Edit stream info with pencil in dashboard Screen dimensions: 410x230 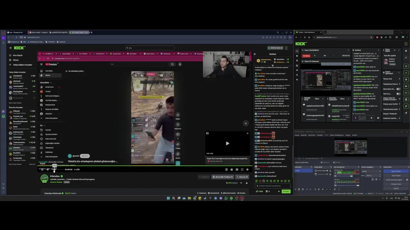pyautogui.click(x=395, y=50)
